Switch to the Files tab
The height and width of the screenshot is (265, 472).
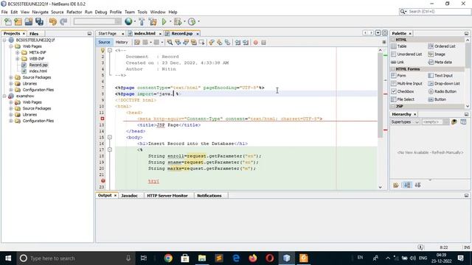click(34, 33)
